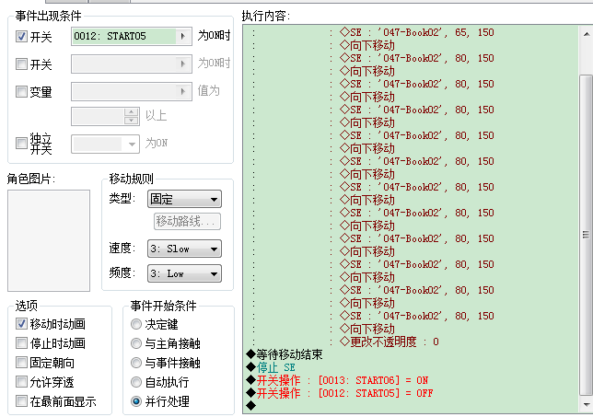Select the 与主角接触 trigger radio button
The height and width of the screenshot is (417, 593).
(x=136, y=343)
